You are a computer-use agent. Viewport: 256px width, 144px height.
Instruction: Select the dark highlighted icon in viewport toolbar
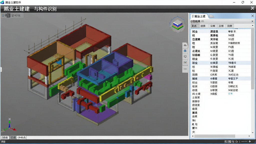click(x=8, y=15)
